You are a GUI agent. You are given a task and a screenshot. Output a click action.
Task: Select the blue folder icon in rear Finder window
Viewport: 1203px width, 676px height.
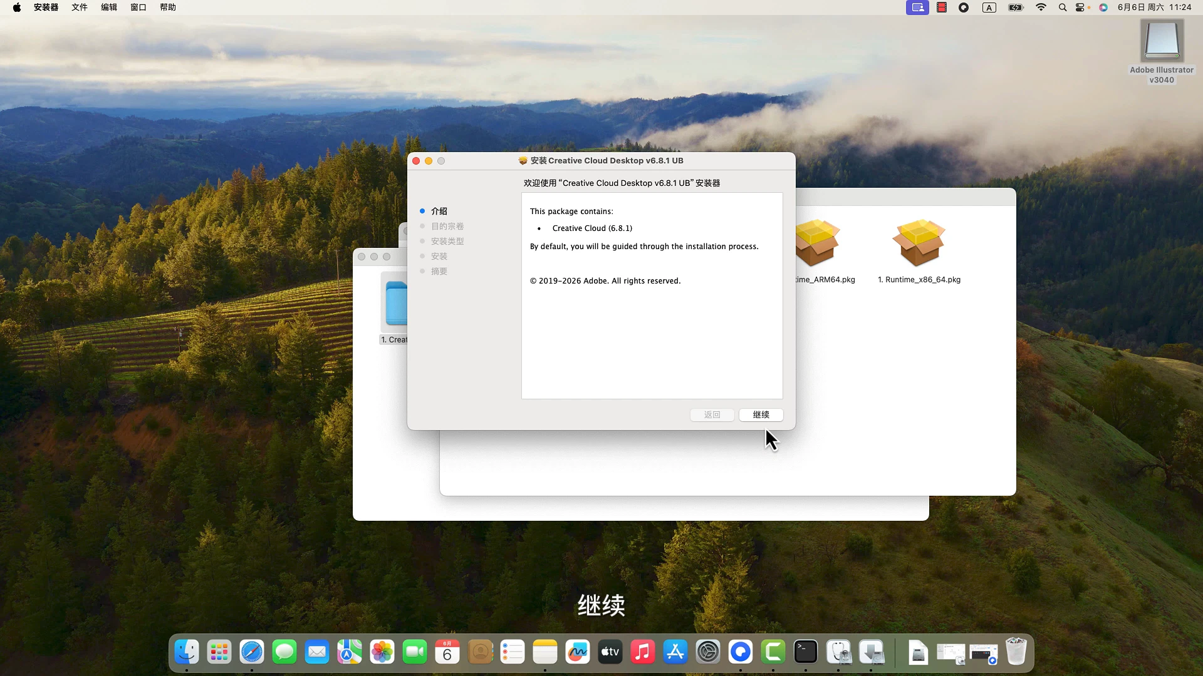coord(396,304)
